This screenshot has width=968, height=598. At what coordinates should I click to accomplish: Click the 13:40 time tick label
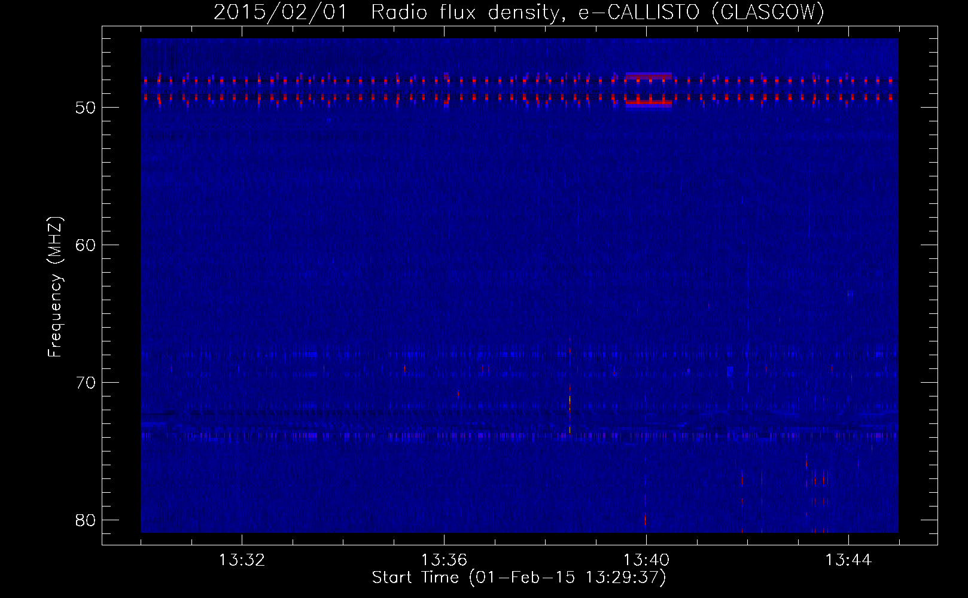[x=646, y=560]
